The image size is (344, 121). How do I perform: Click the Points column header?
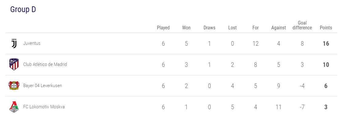[x=326, y=28]
